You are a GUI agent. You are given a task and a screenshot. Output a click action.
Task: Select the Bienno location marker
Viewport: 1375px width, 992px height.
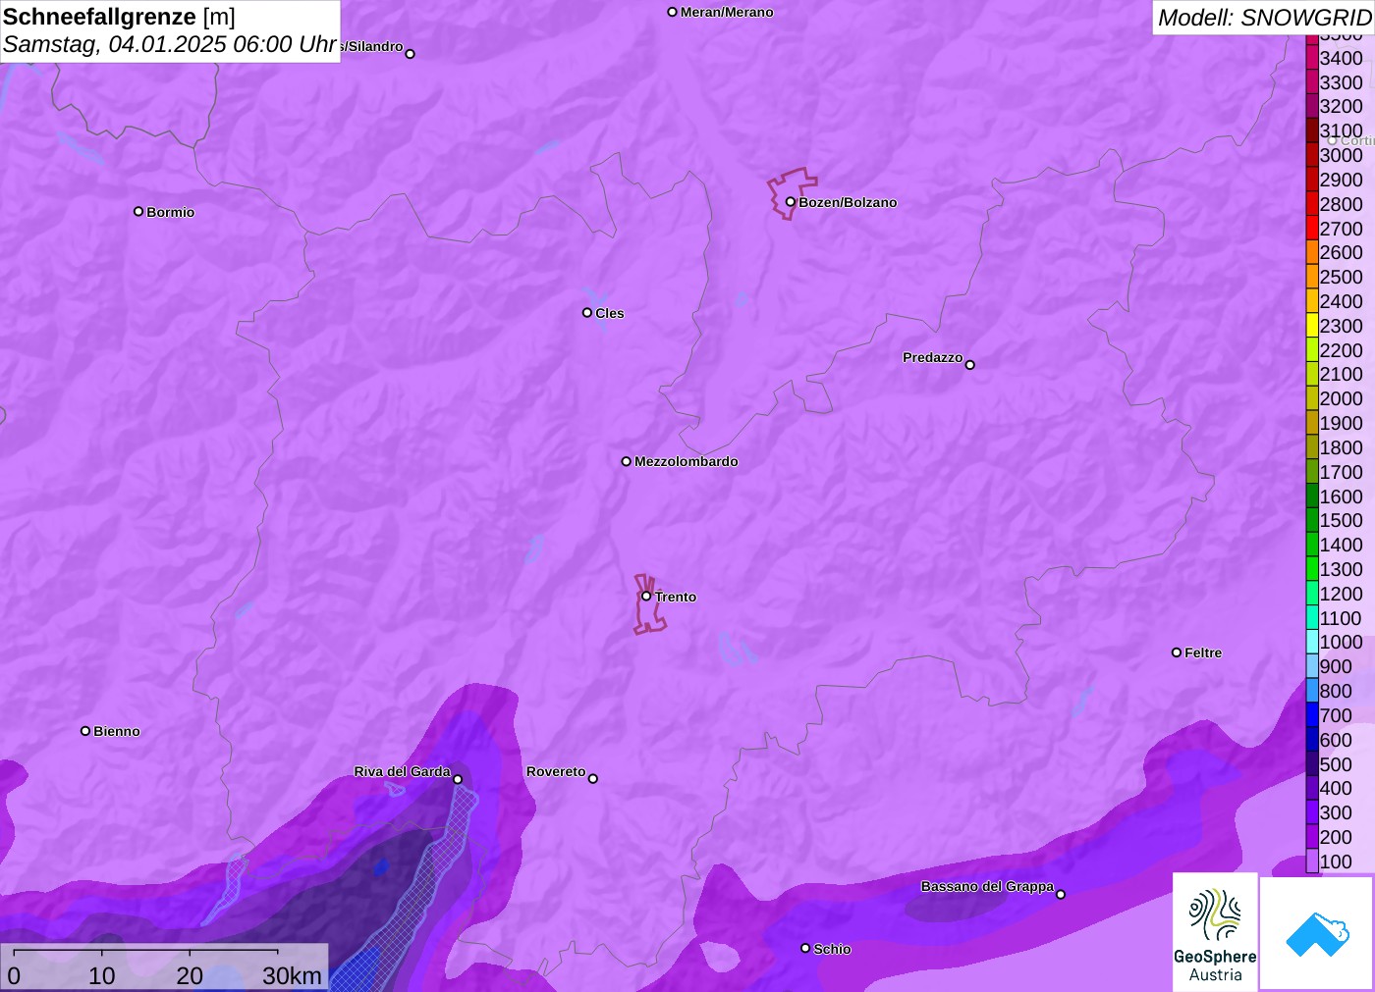tap(85, 731)
